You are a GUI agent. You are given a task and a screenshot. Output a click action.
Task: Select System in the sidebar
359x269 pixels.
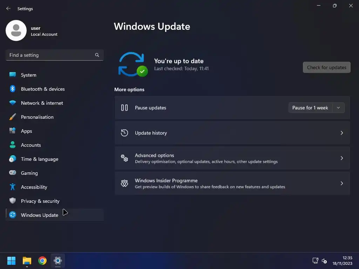click(54, 75)
